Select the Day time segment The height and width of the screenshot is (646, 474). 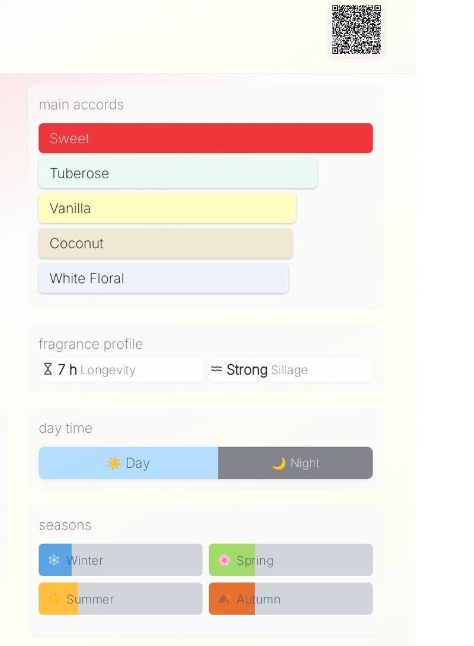point(129,463)
